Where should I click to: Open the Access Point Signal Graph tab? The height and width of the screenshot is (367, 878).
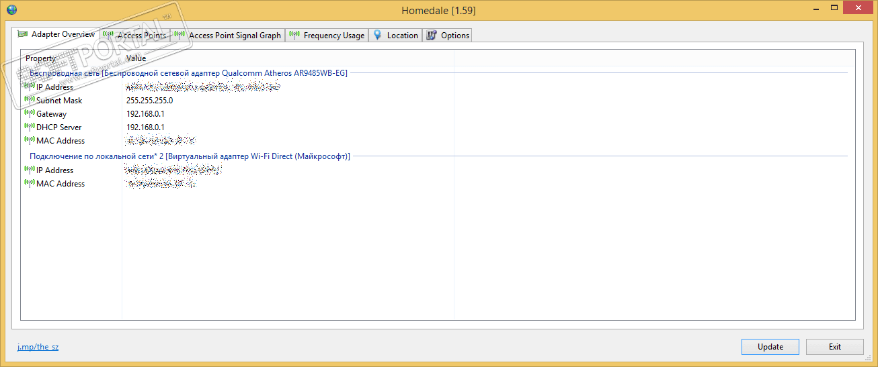pos(228,35)
